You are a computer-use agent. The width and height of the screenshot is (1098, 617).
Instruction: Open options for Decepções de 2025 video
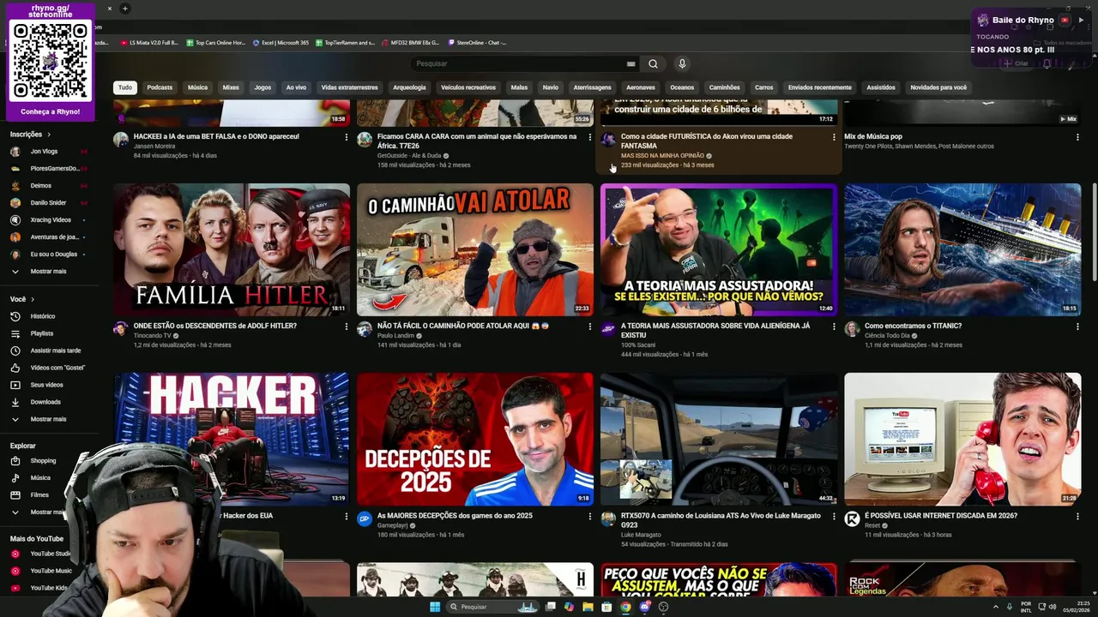point(590,517)
